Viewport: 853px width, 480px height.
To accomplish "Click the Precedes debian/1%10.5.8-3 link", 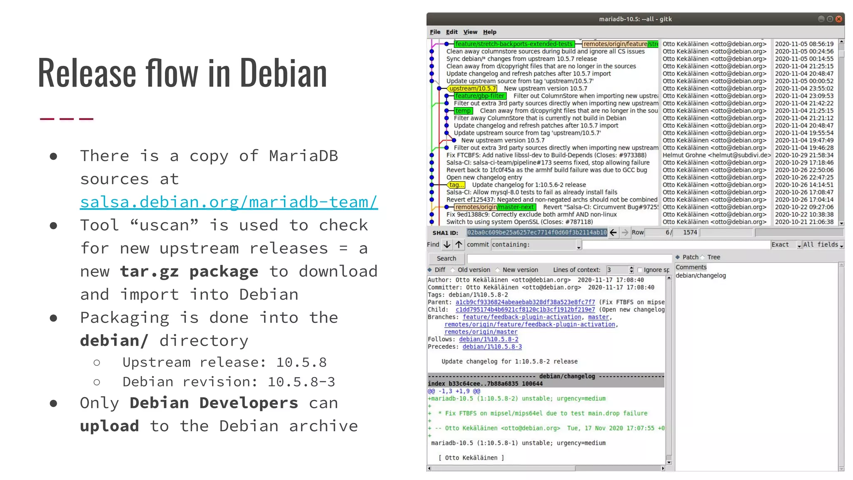I will 492,347.
